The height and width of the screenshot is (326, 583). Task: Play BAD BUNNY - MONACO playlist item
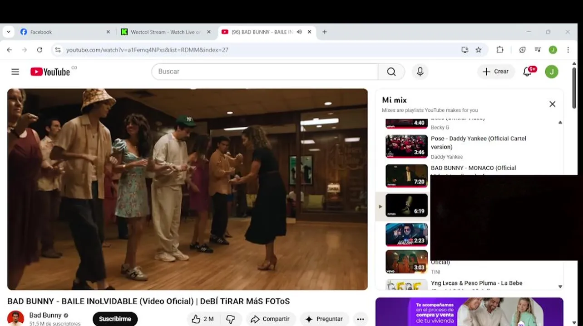[x=473, y=168]
